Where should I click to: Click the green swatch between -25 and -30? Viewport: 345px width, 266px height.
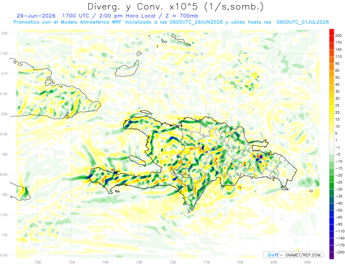[x=331, y=186]
